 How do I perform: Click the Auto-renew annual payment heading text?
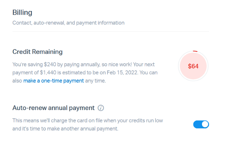54,108
